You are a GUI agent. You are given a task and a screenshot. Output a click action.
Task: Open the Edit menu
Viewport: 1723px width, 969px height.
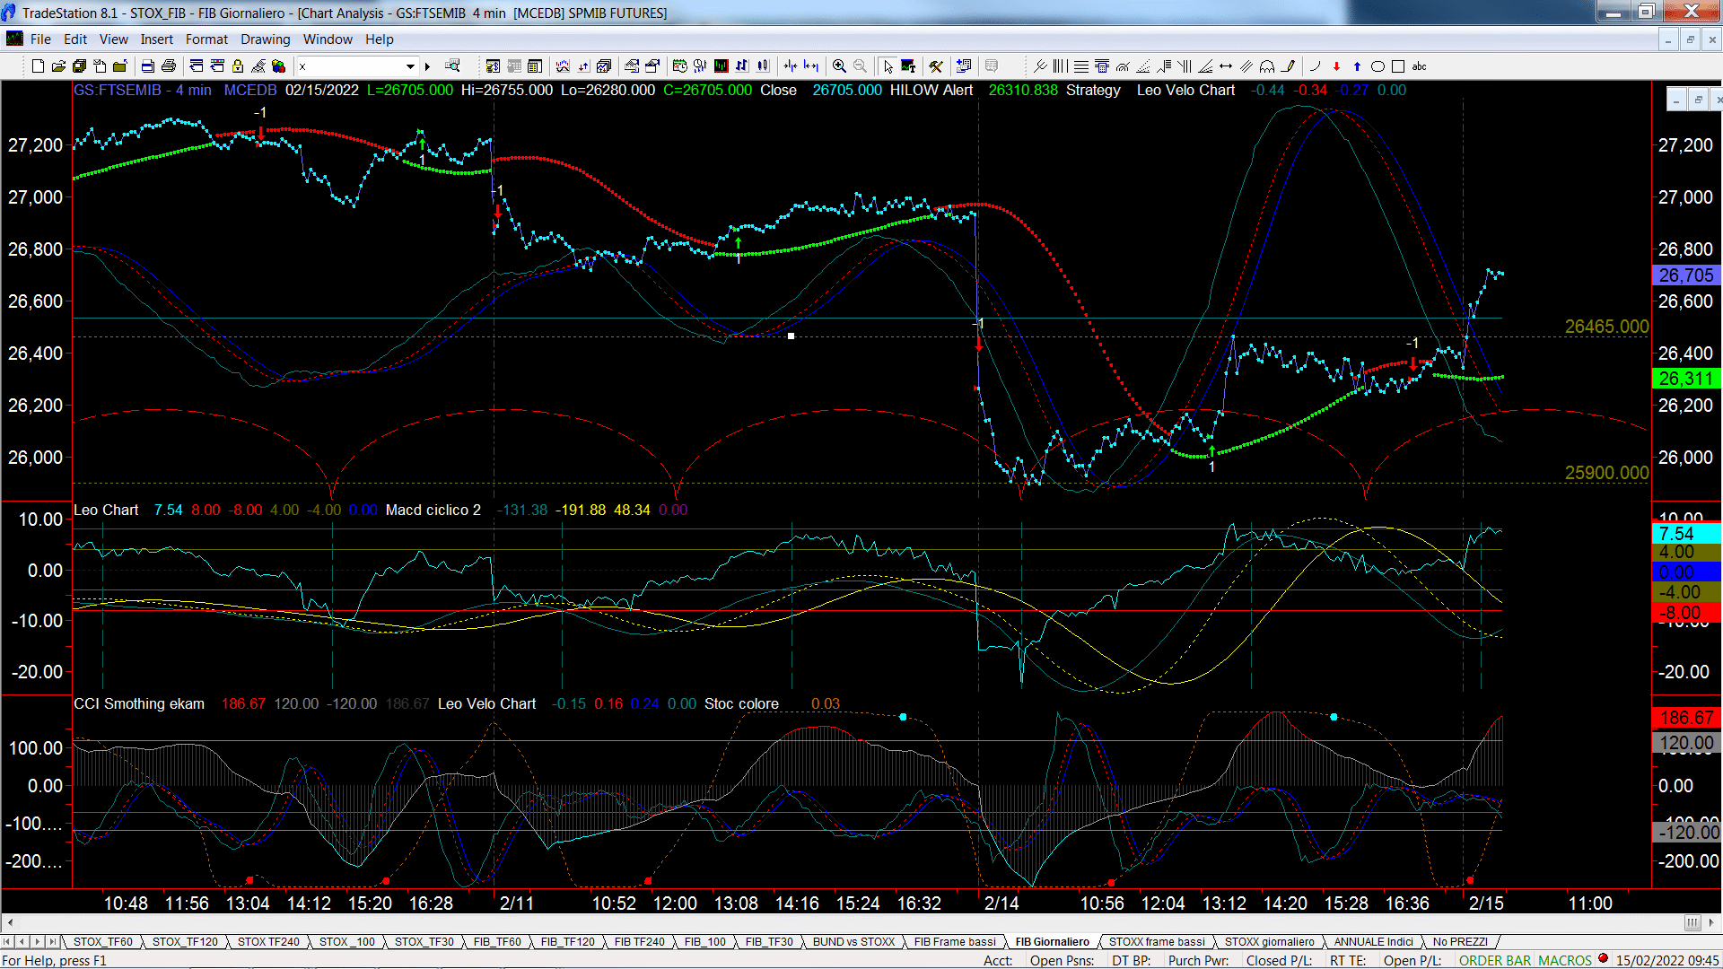75,39
